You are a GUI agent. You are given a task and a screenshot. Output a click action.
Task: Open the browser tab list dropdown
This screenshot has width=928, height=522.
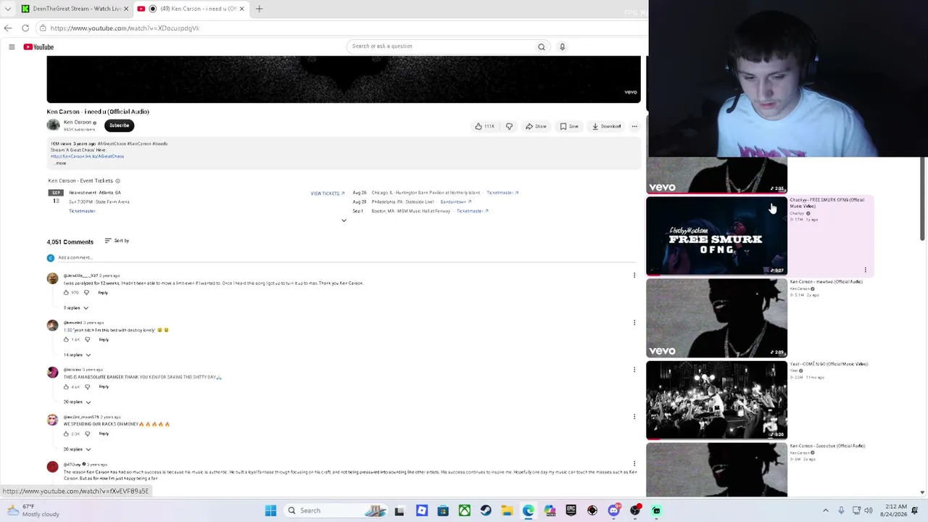7,9
